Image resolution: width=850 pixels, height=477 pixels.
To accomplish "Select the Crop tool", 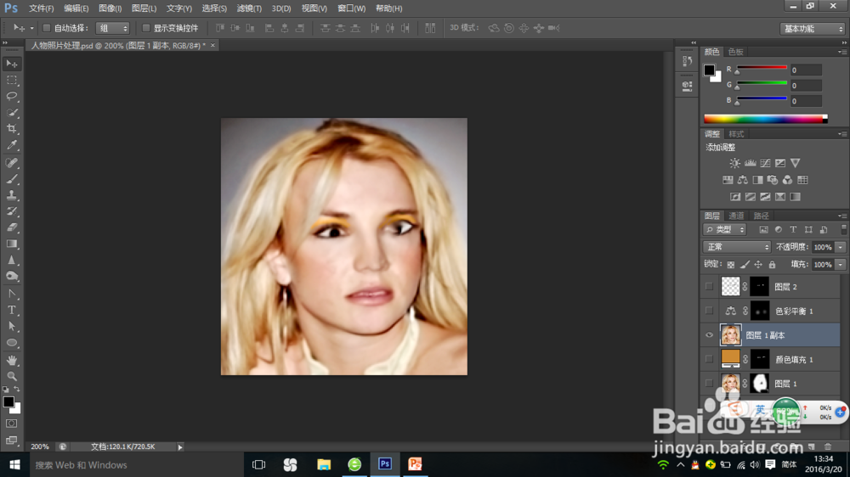I will click(x=12, y=129).
